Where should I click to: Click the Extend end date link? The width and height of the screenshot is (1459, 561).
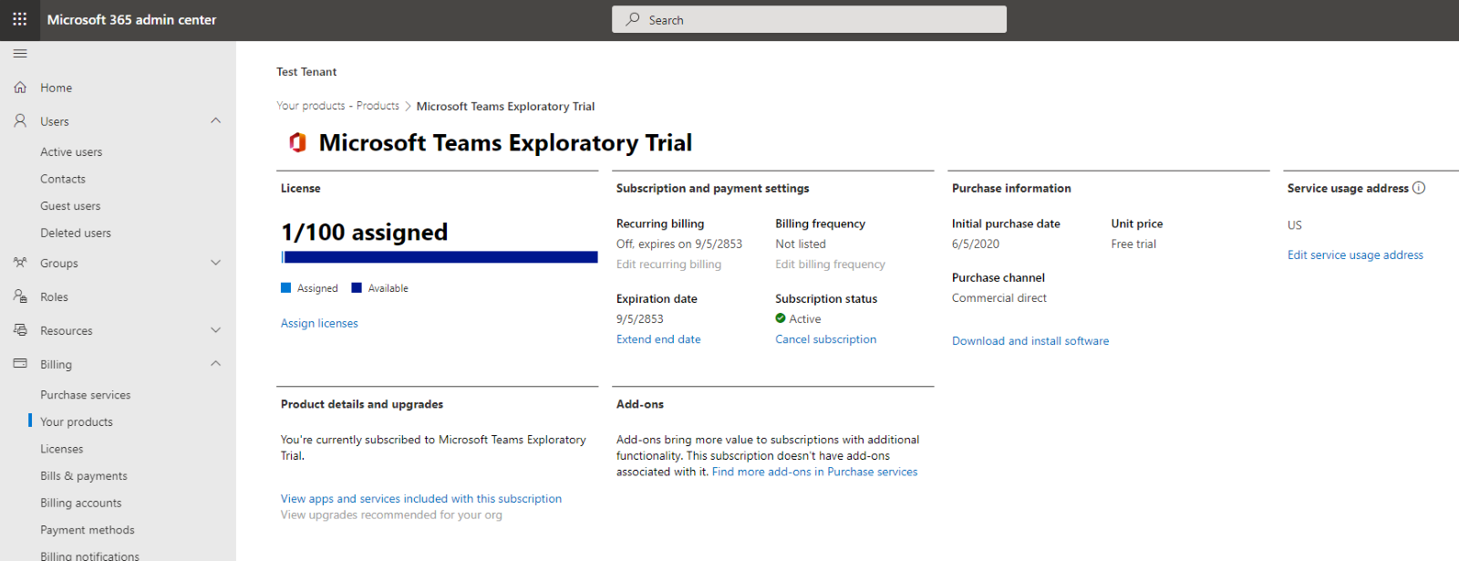658,339
